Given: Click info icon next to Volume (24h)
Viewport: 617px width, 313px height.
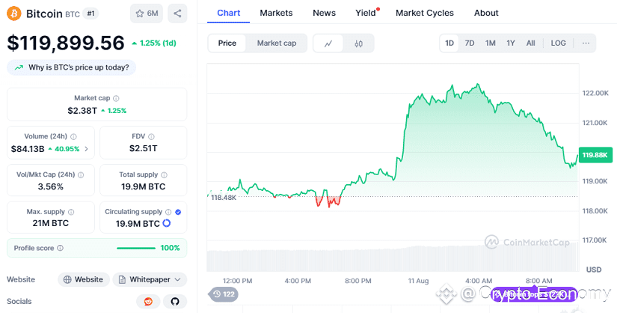Looking at the screenshot, I should [73, 136].
